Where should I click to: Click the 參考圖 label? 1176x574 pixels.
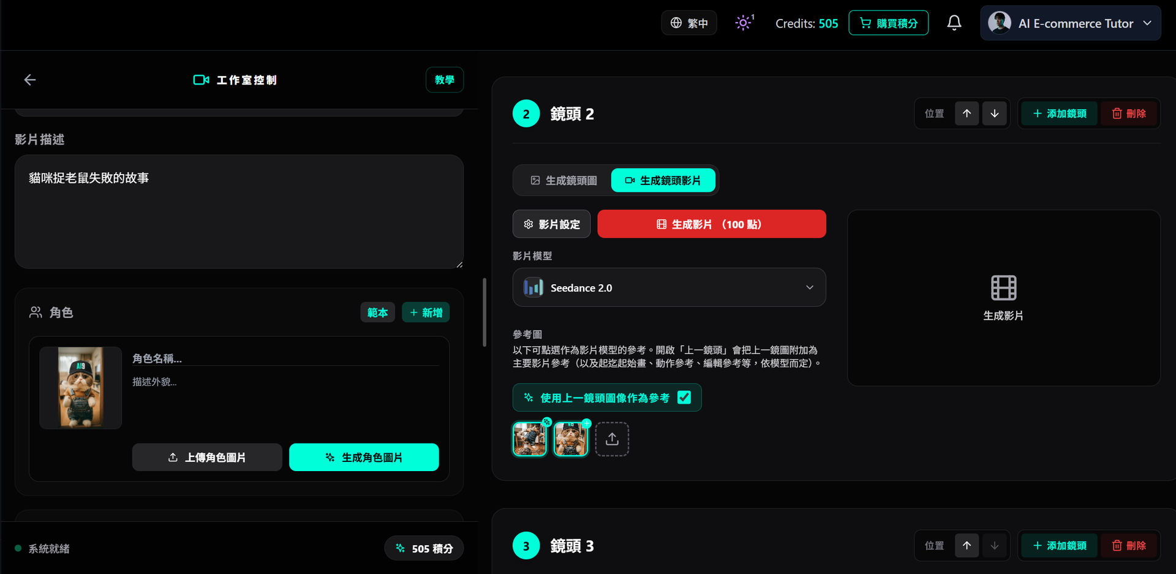[527, 334]
